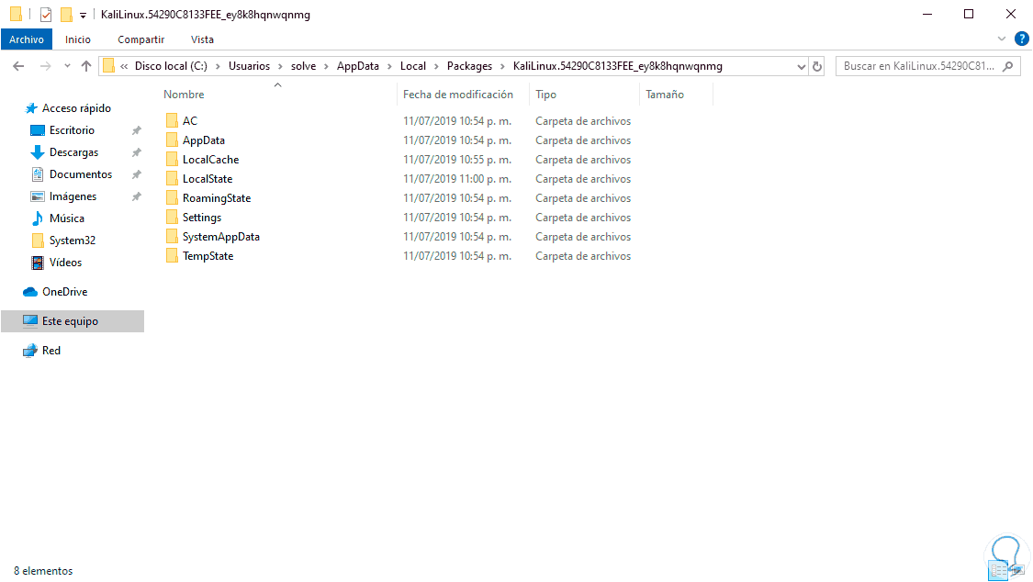
Task: Expand the chevron after Packages in path
Action: (x=502, y=66)
